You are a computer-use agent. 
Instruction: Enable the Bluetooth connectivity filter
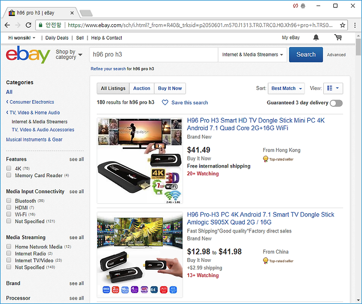click(x=9, y=200)
